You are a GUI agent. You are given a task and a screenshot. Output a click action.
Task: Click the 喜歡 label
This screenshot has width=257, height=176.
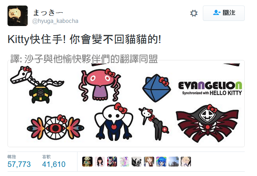click(x=46, y=157)
